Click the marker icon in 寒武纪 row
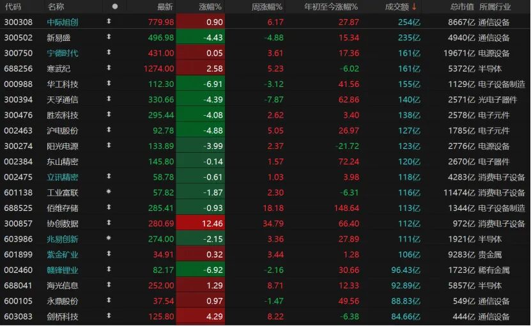The height and width of the screenshot is (326, 531). pos(109,68)
